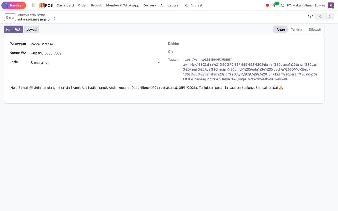Select the Antre status stage
The width and height of the screenshot is (338, 211).
pyautogui.click(x=281, y=30)
